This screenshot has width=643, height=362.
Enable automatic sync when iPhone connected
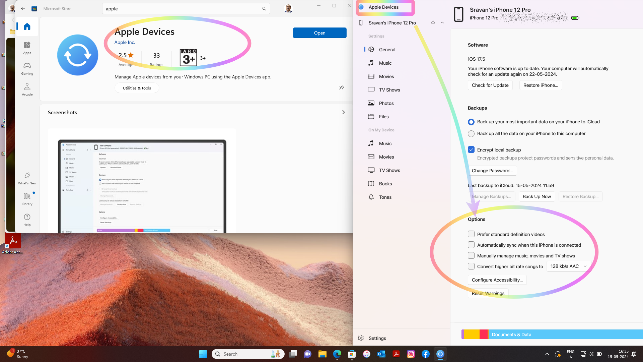point(471,245)
